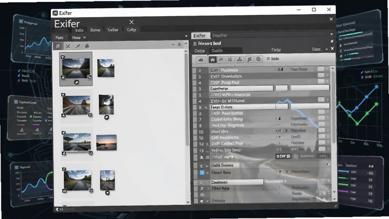
Task: Click the bottom-left badge on the selected thumbnail
Action: (63, 77)
